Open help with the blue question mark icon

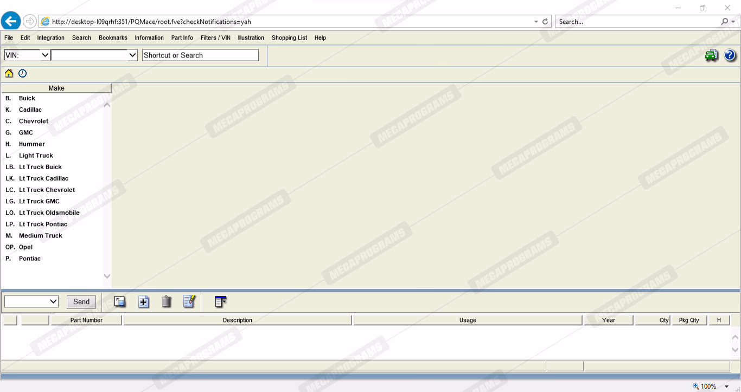(730, 55)
